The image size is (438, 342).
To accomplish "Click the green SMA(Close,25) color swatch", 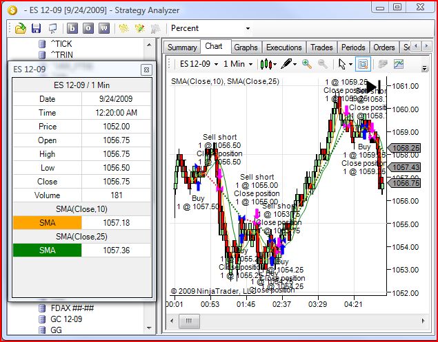I will click(x=47, y=250).
